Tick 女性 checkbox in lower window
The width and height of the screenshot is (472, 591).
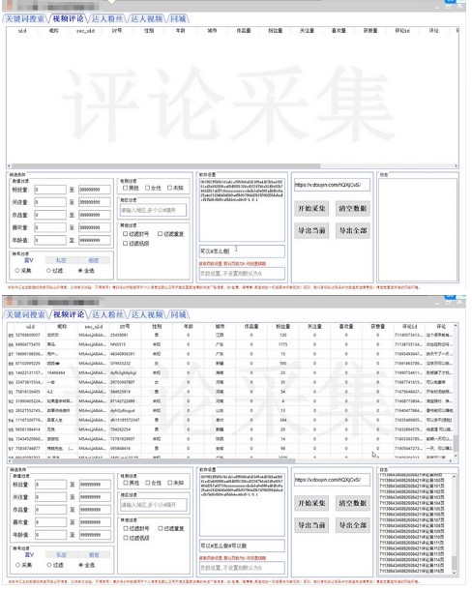coord(148,483)
